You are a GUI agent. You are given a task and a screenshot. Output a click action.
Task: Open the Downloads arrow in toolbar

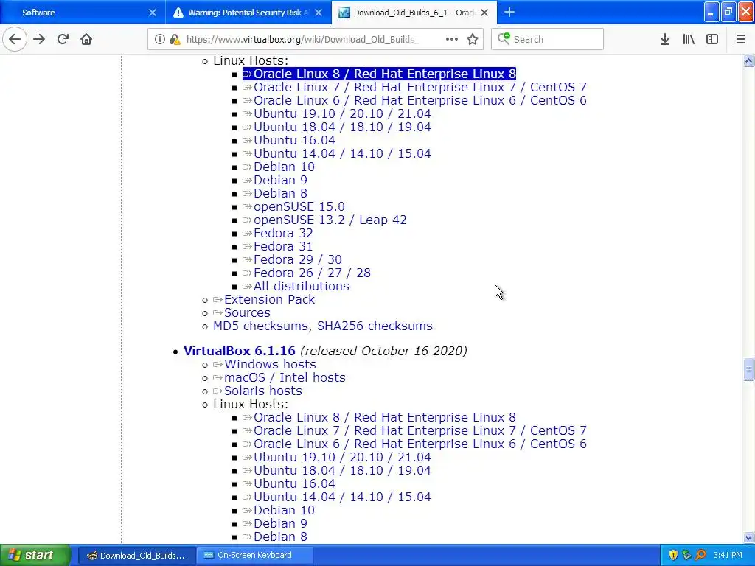[665, 39]
